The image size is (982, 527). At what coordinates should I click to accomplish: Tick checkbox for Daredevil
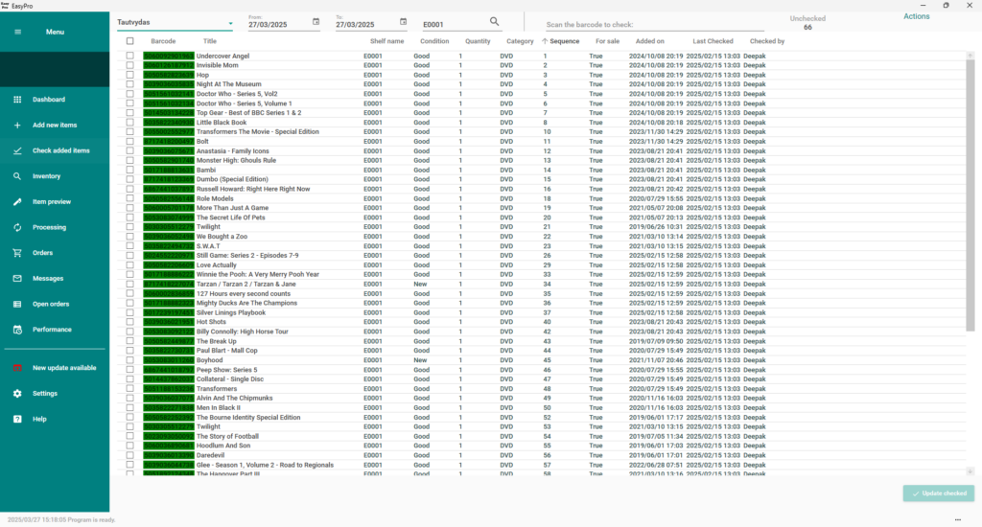129,455
